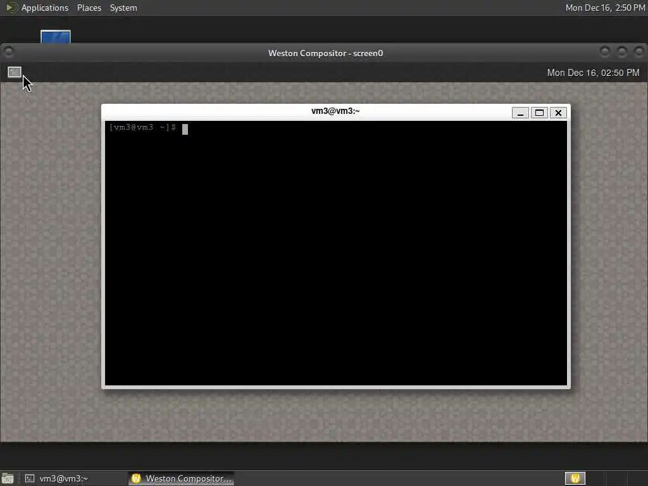Open the System menu
This screenshot has width=648, height=486.
tap(123, 8)
